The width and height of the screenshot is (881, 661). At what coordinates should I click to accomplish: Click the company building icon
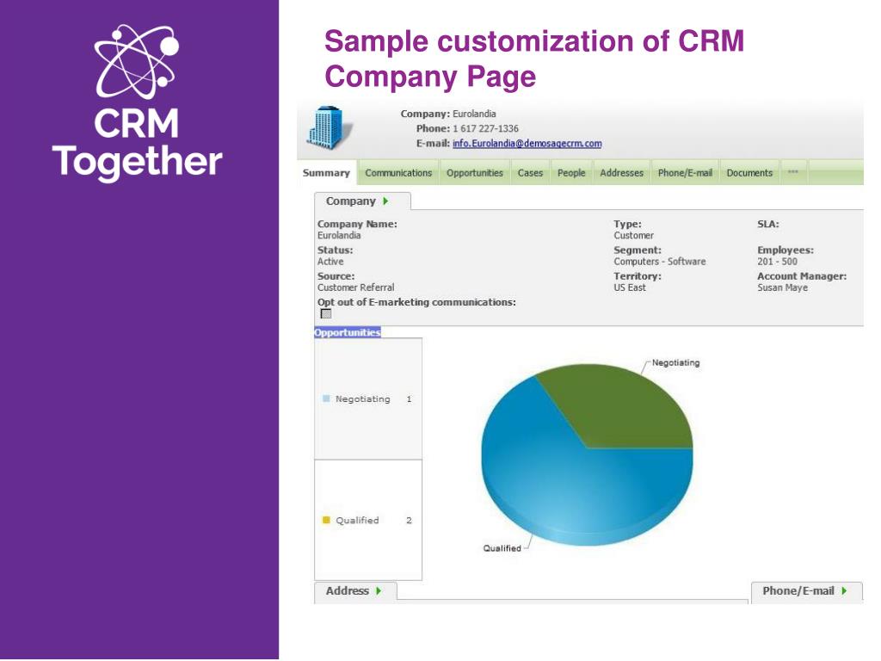(330, 127)
